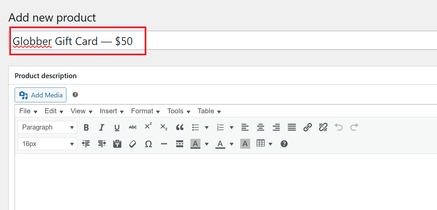The height and width of the screenshot is (210, 437).
Task: Open the Edit menu
Action: 54,111
